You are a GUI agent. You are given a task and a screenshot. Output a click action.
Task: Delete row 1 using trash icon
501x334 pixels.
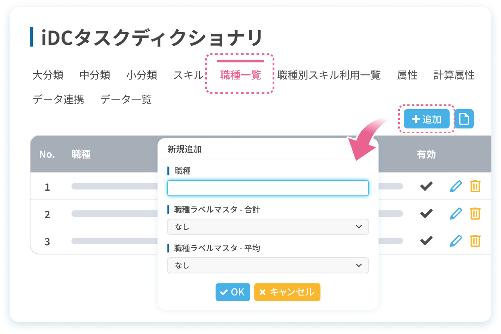click(x=475, y=186)
